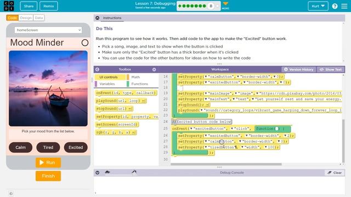Click the Remix button
The width and height of the screenshot is (351, 197).
(x=49, y=6)
